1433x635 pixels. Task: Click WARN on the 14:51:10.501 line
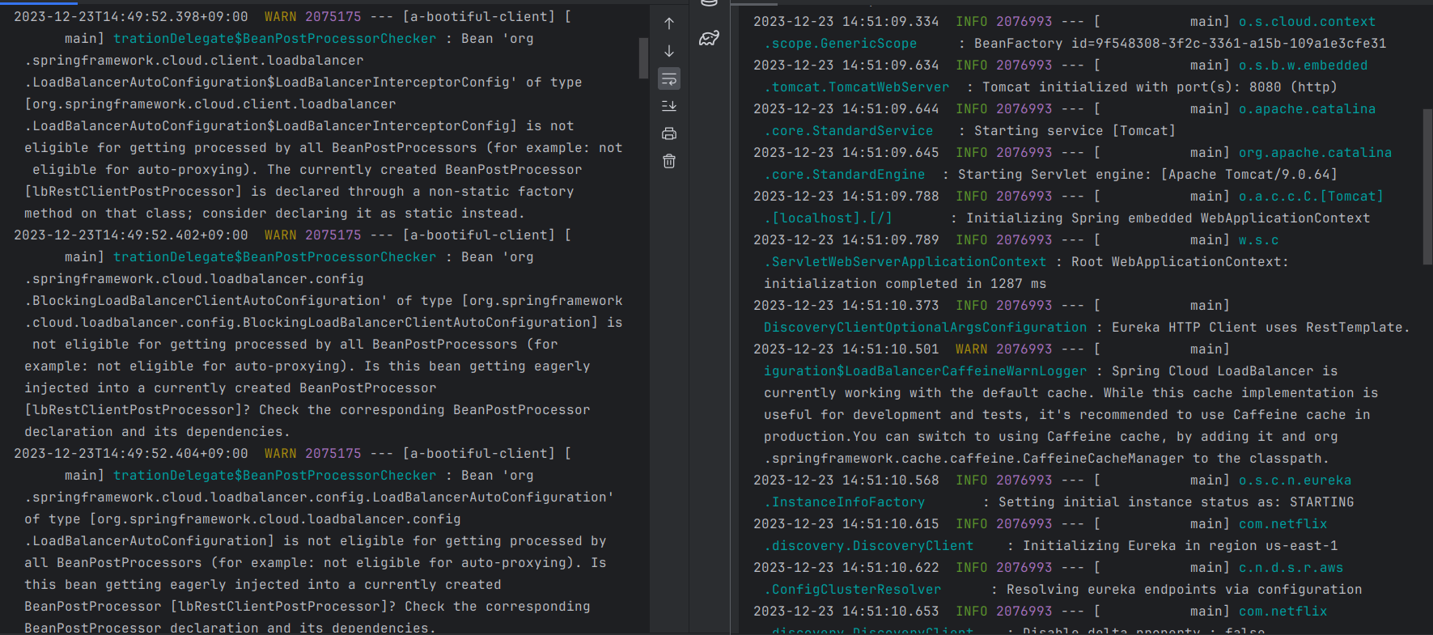(971, 349)
